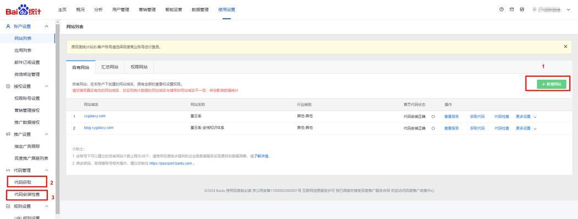The height and width of the screenshot is (219, 578).
Task: Collapse the 账户设置 sidebar section
Action: [x=47, y=26]
